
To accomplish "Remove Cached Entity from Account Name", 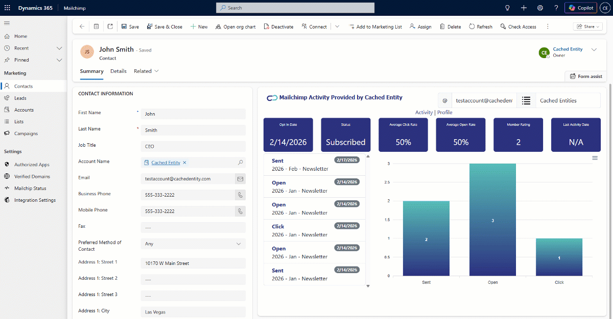I will pyautogui.click(x=184, y=163).
